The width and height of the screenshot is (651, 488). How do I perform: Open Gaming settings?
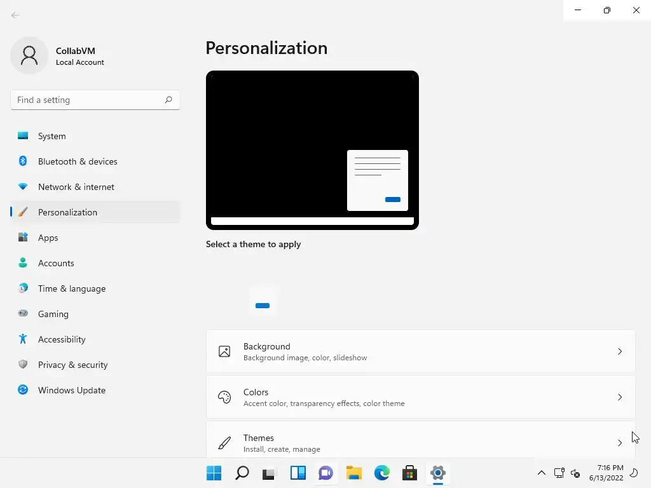pos(95,314)
